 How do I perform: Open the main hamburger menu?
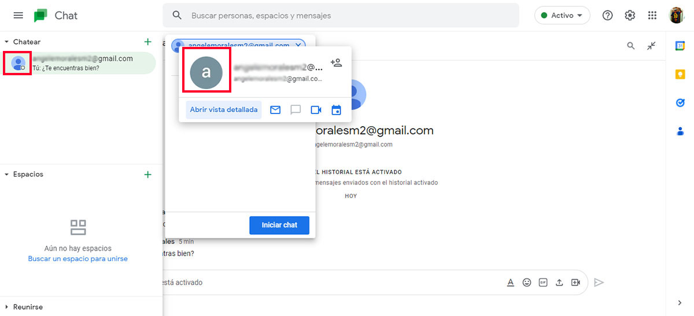(x=18, y=16)
